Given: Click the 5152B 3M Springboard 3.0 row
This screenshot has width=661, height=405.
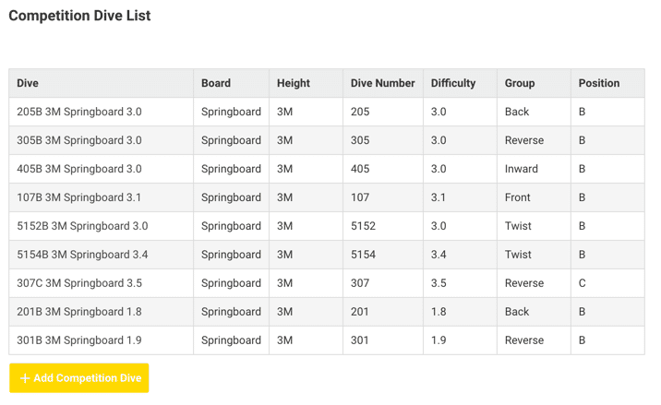Looking at the screenshot, I should pyautogui.click(x=327, y=226).
